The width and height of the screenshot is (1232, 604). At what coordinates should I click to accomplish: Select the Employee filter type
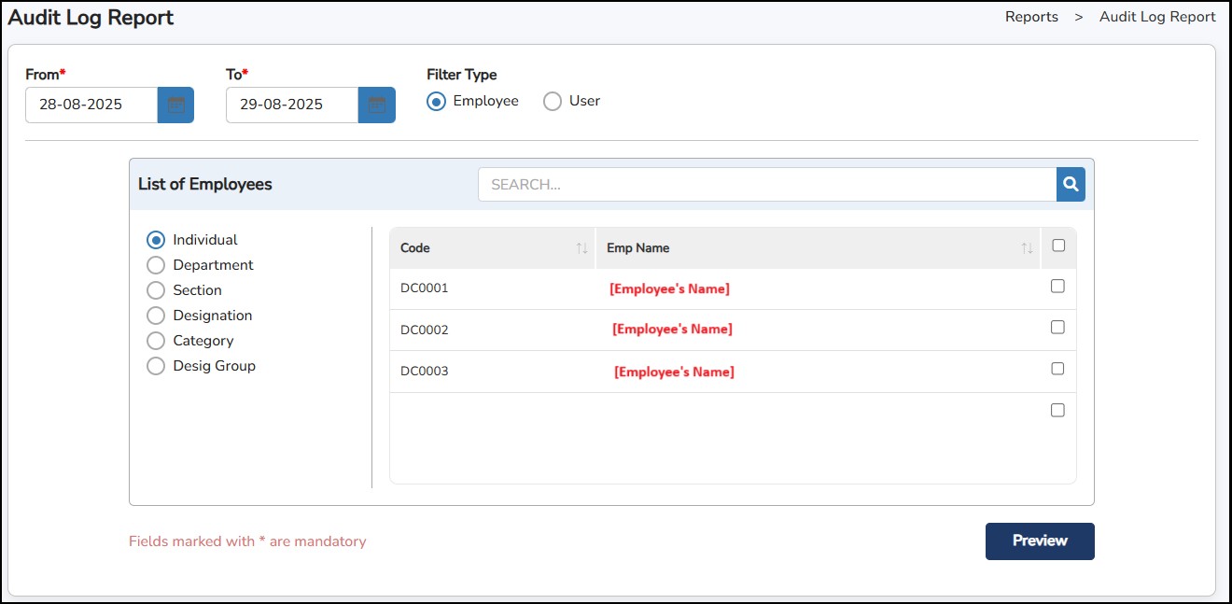(436, 102)
